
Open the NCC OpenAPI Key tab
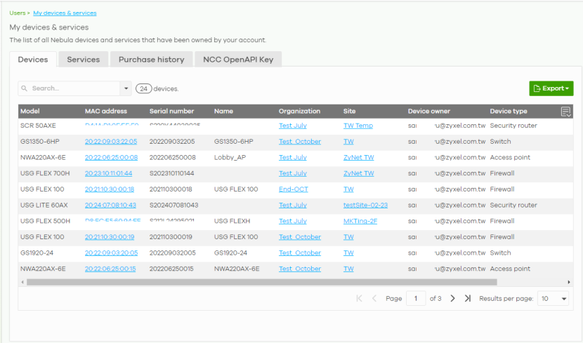(238, 60)
